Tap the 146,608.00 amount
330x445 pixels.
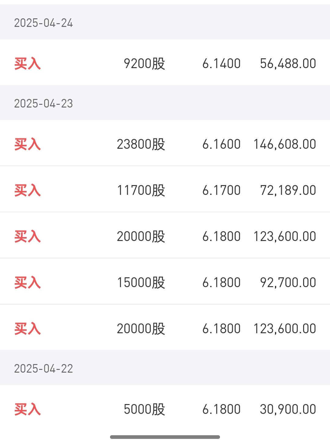[x=285, y=144]
